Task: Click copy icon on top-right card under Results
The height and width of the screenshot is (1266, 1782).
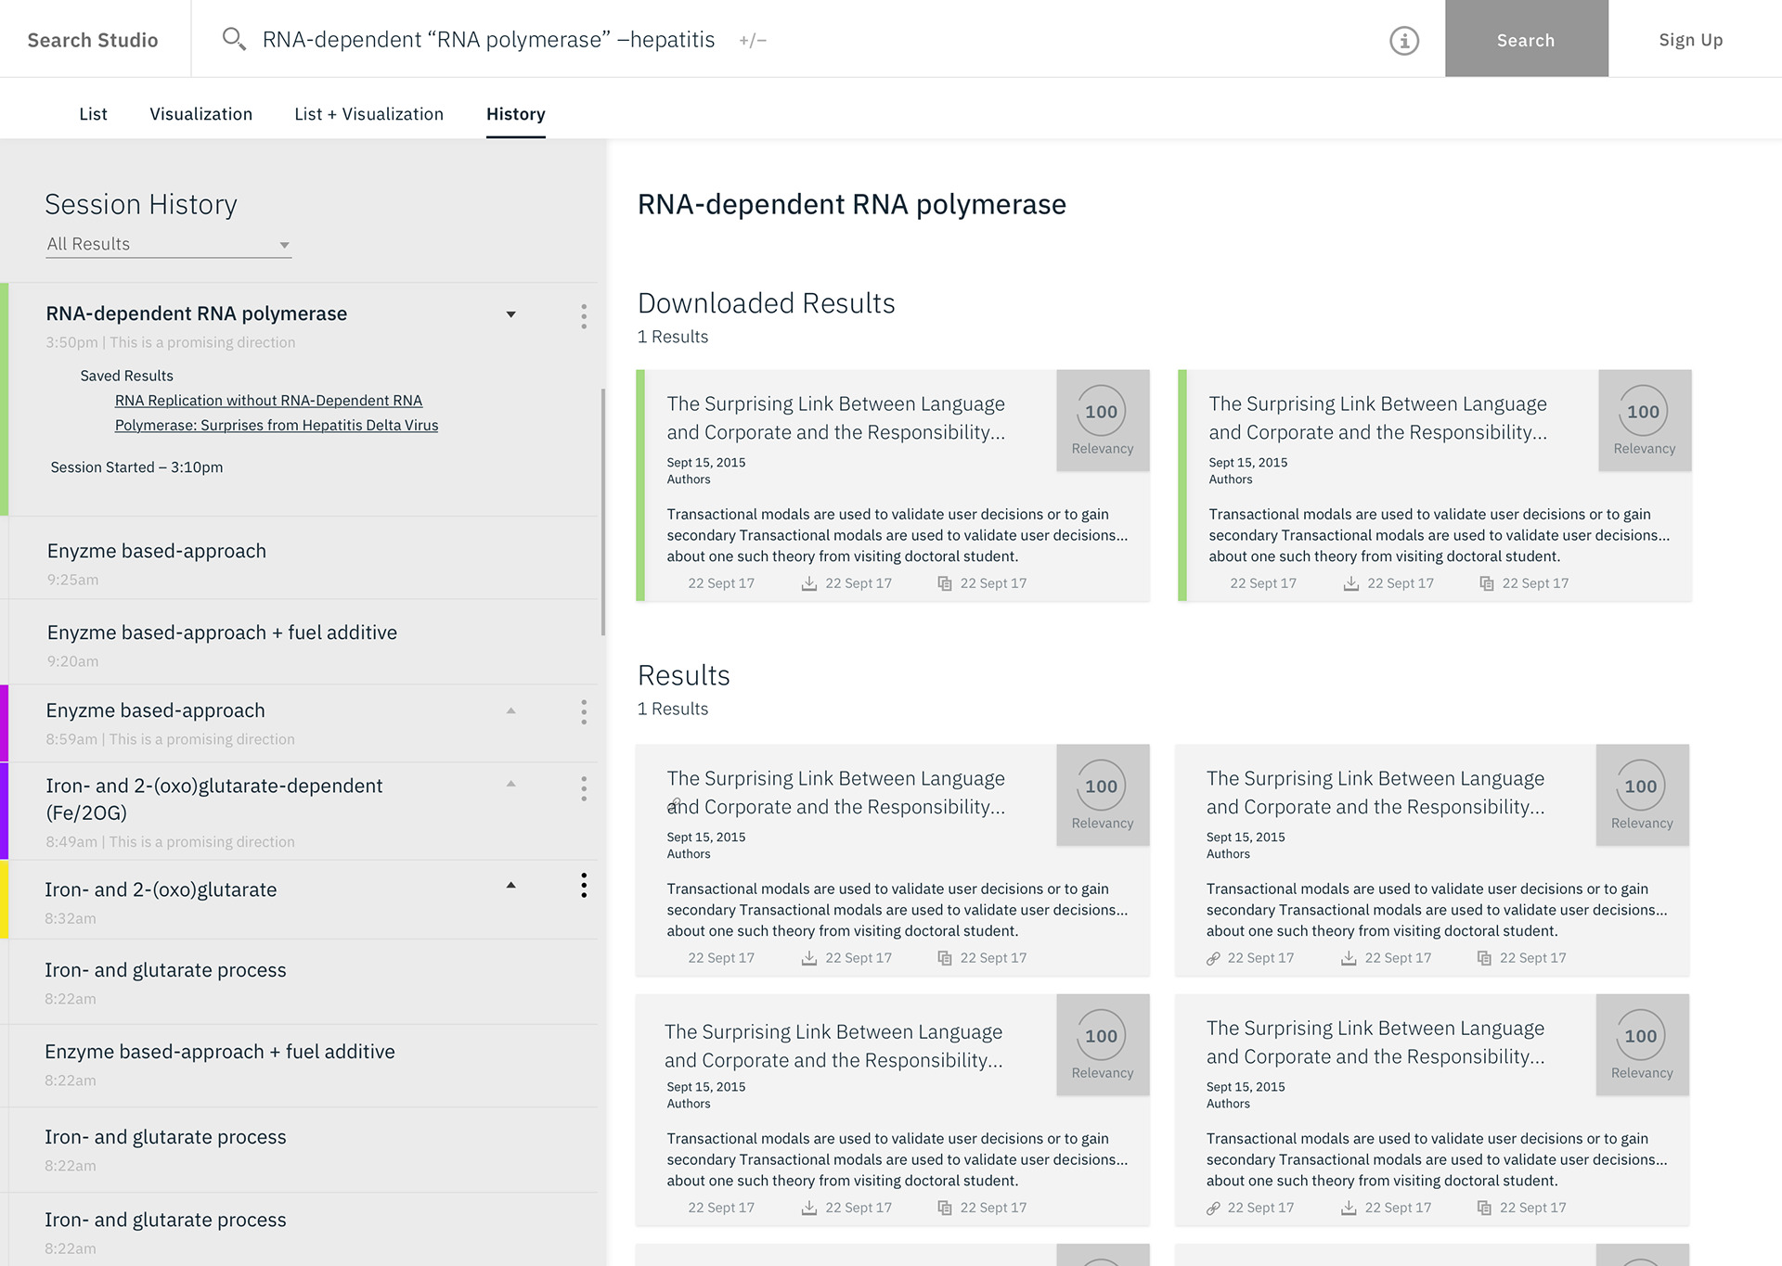Action: (1484, 958)
